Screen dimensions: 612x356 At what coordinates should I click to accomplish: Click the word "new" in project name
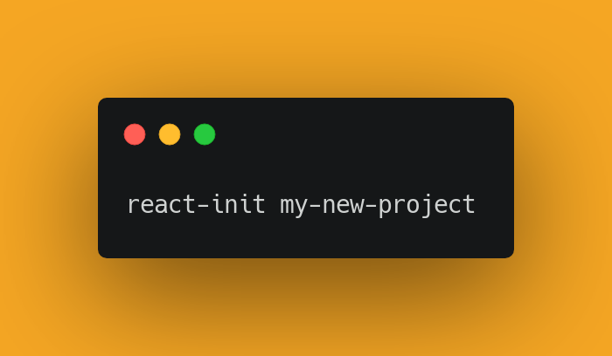pos(343,205)
